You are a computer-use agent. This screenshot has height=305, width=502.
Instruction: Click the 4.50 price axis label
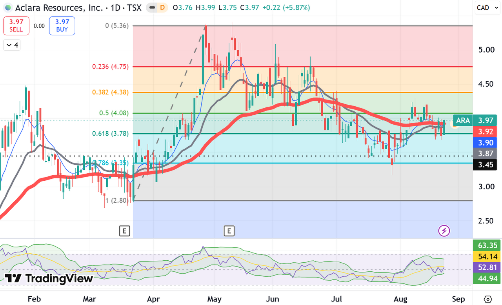[x=486, y=84]
